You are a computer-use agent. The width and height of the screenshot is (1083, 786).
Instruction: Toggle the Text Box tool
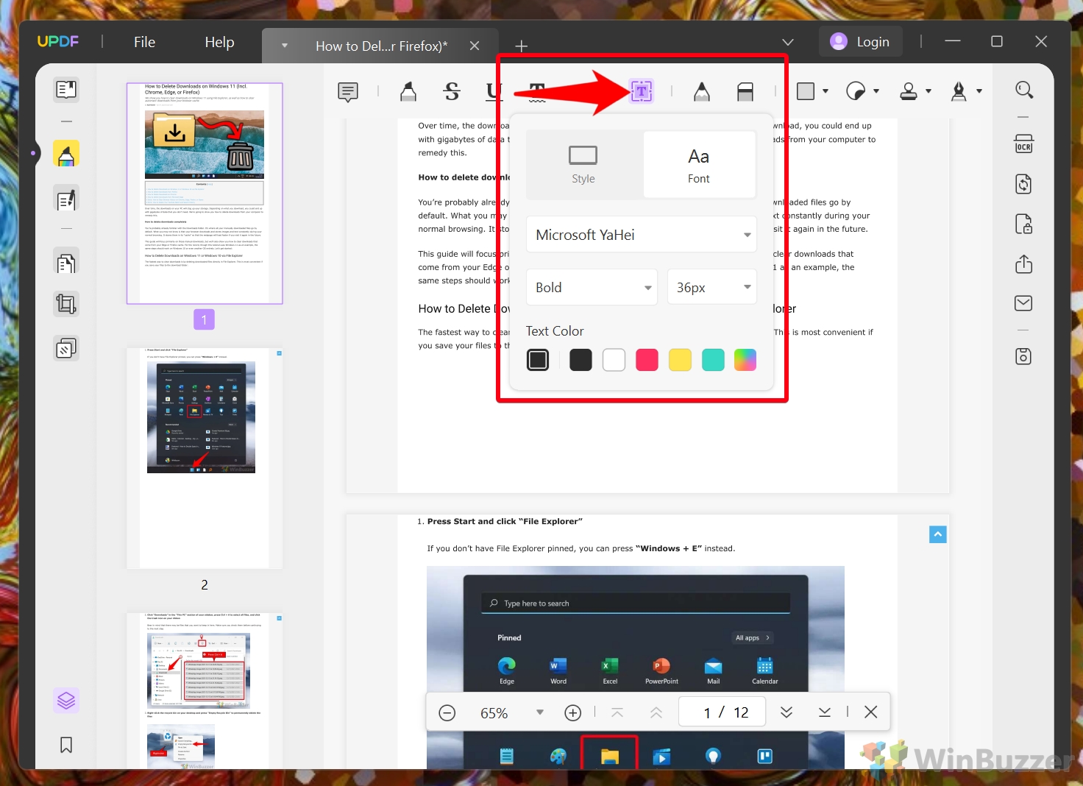tap(642, 91)
